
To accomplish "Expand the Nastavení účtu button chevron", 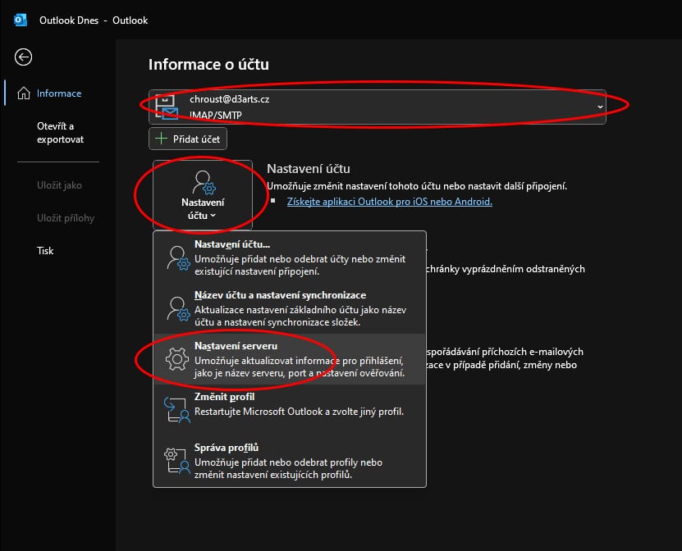I will 213,216.
